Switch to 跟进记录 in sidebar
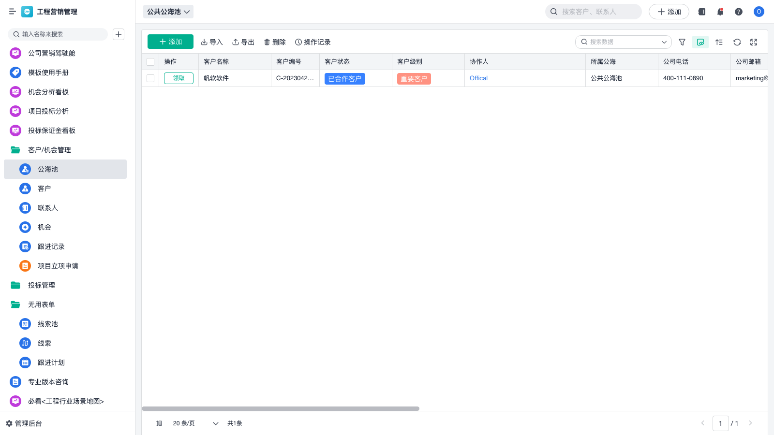This screenshot has height=435, width=774. click(x=51, y=246)
